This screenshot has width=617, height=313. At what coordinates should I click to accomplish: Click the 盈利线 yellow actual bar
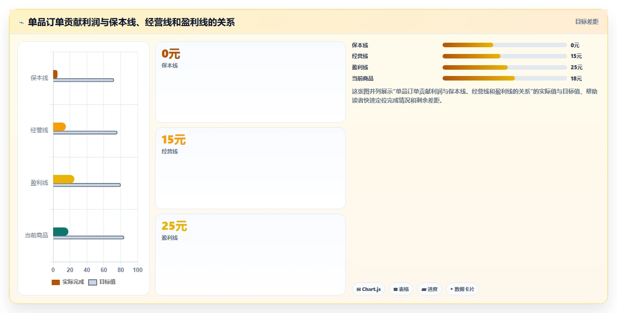point(63,179)
